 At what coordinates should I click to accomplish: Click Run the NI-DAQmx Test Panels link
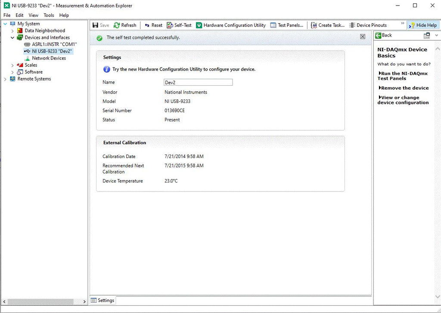pos(403,76)
